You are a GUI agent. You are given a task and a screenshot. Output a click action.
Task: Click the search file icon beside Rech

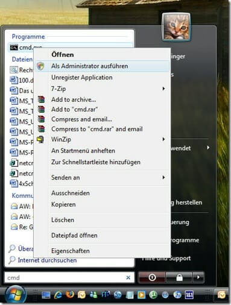tap(14, 70)
